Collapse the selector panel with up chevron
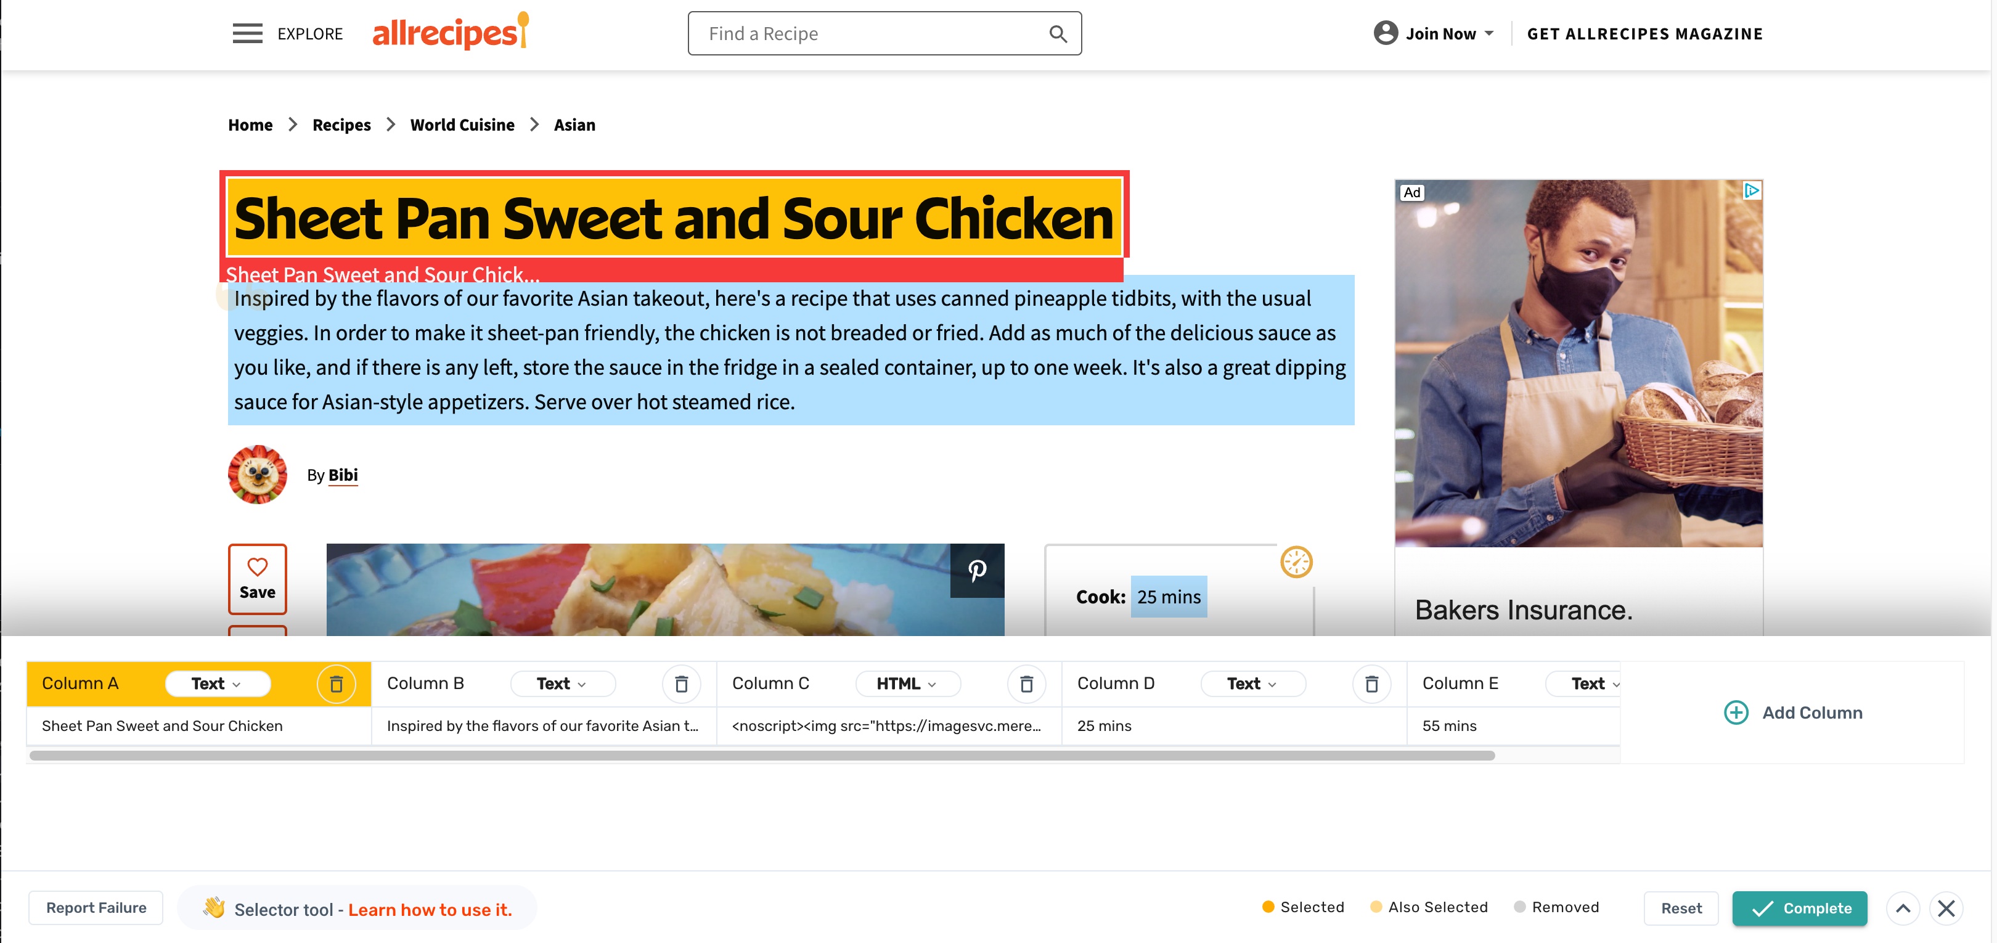Viewport: 1997px width, 943px height. [x=1903, y=908]
